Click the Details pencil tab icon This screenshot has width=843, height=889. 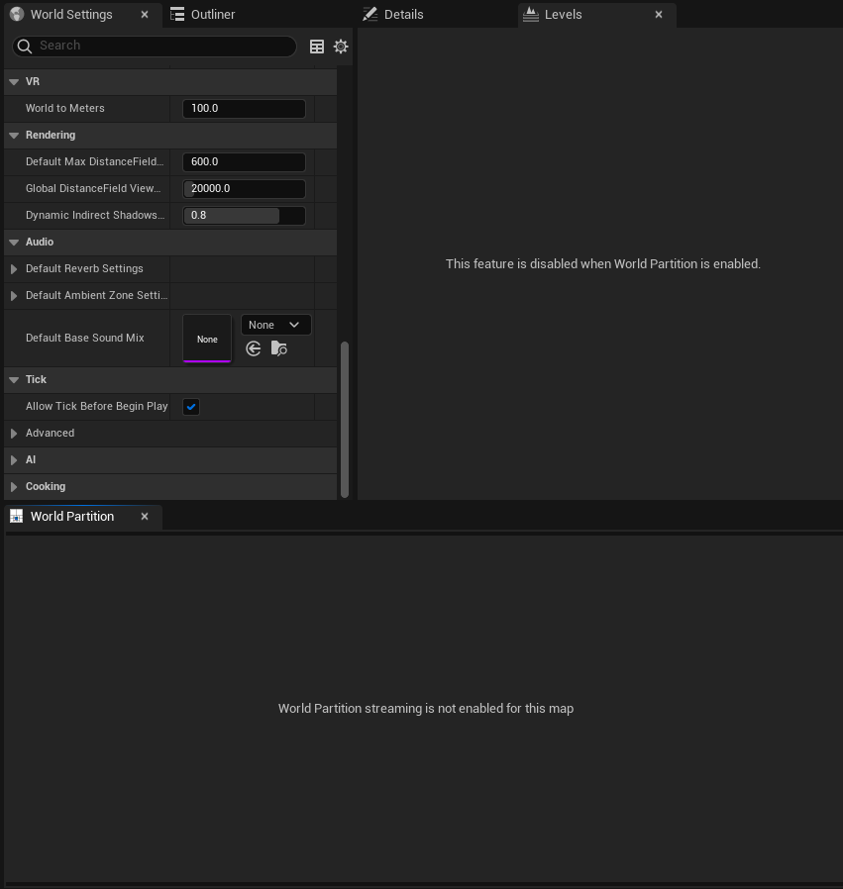coord(369,14)
